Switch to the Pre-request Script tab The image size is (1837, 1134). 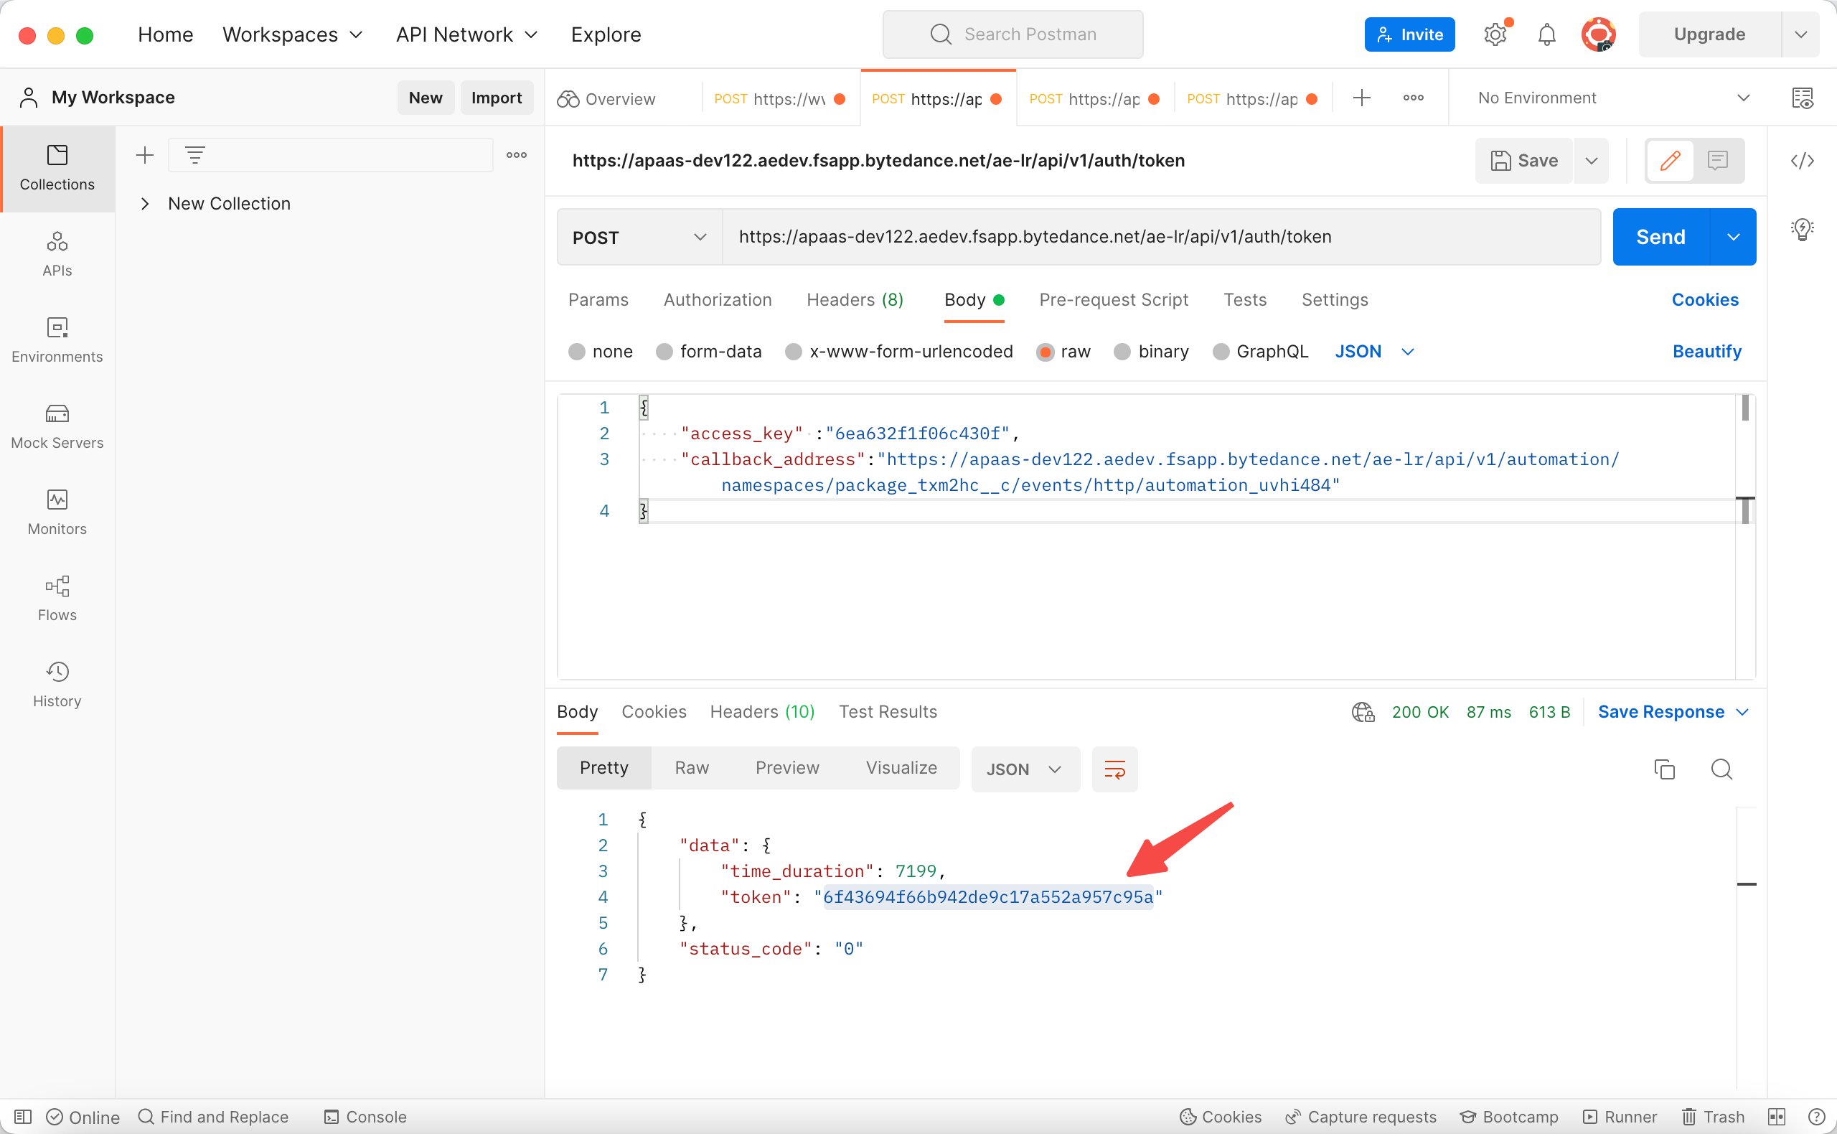click(1113, 300)
